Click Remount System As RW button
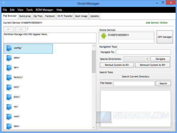This screenshot has width=177, height=133. click(x=153, y=65)
